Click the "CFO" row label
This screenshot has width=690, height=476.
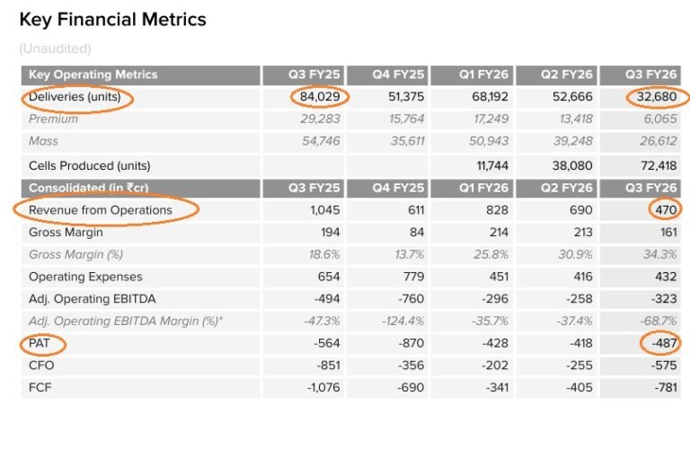coord(41,366)
